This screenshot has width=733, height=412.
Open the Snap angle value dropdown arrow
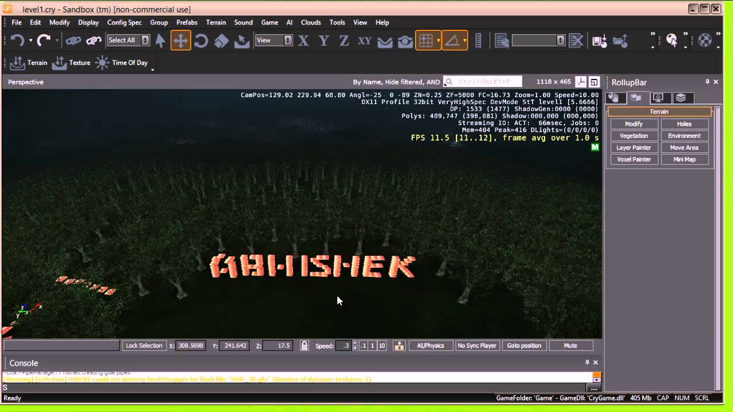(x=465, y=40)
